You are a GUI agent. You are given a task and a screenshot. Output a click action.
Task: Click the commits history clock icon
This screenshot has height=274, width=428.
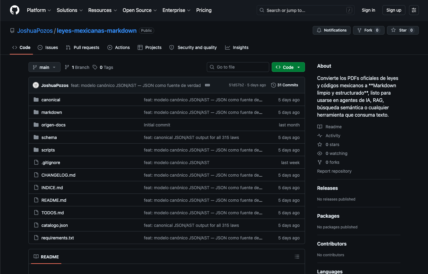(x=274, y=85)
